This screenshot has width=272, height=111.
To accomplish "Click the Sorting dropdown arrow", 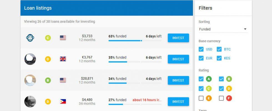I will (x=245, y=29).
